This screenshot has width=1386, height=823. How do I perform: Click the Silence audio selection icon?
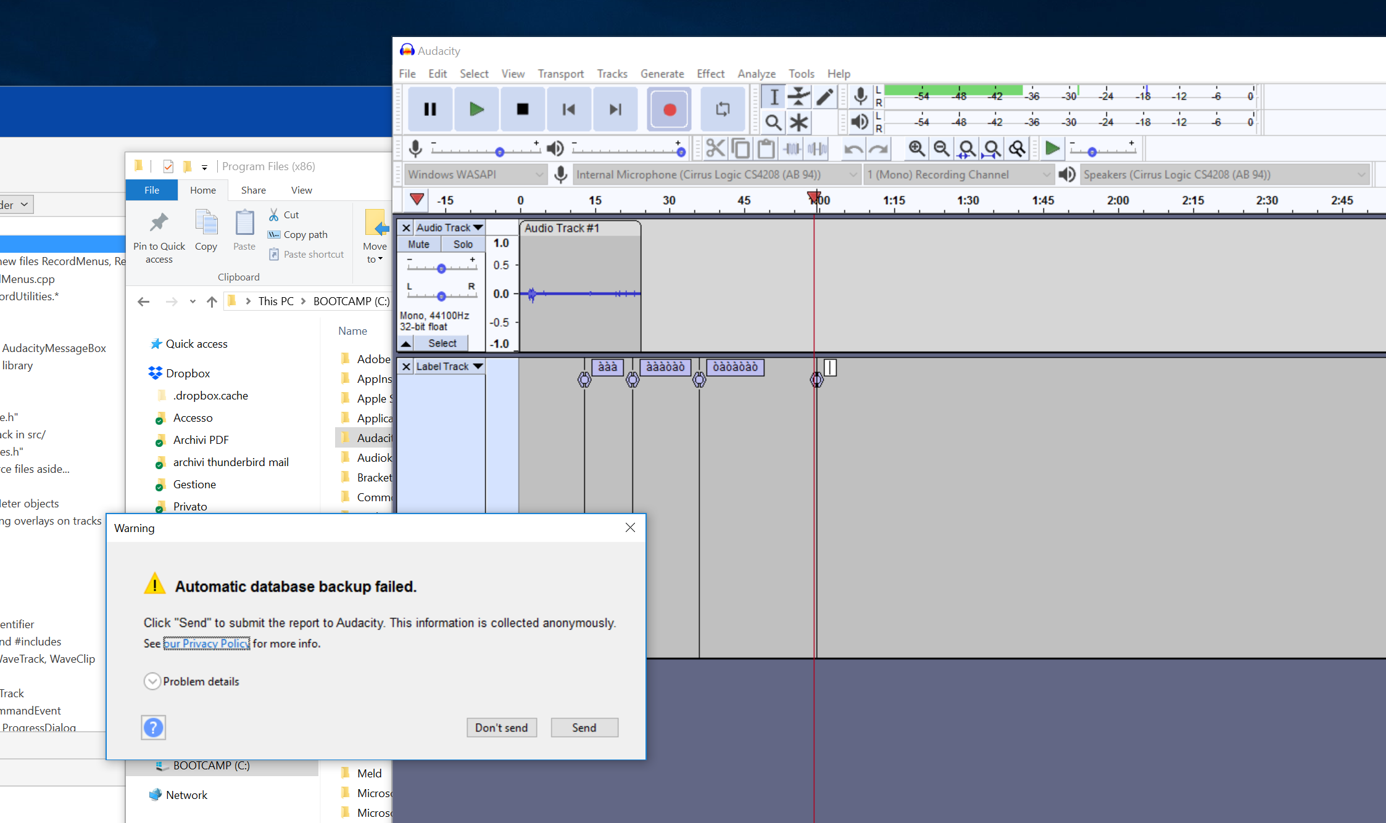click(x=818, y=149)
